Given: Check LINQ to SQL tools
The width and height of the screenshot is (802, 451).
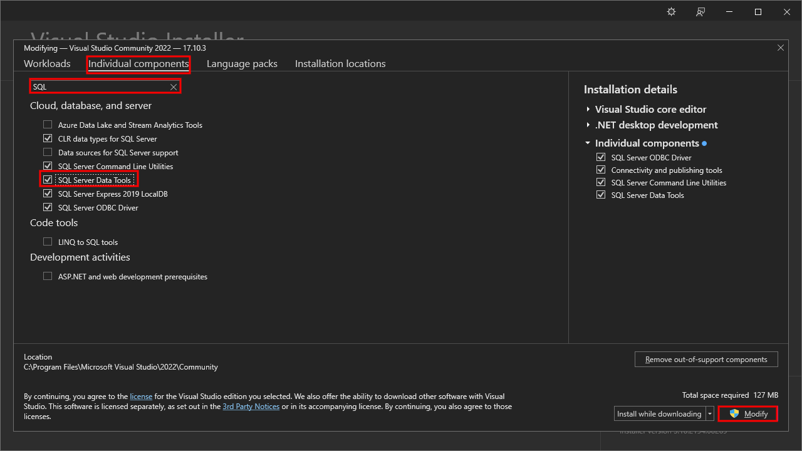Looking at the screenshot, I should click(48, 242).
